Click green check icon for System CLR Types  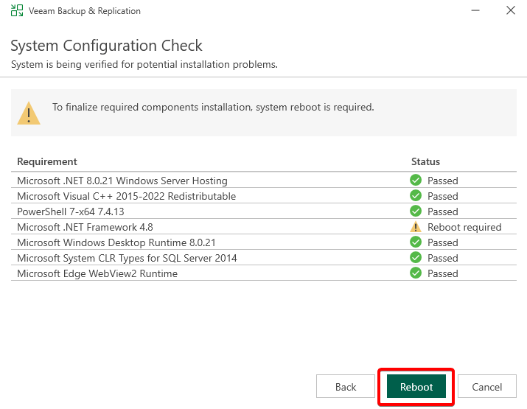(x=416, y=258)
